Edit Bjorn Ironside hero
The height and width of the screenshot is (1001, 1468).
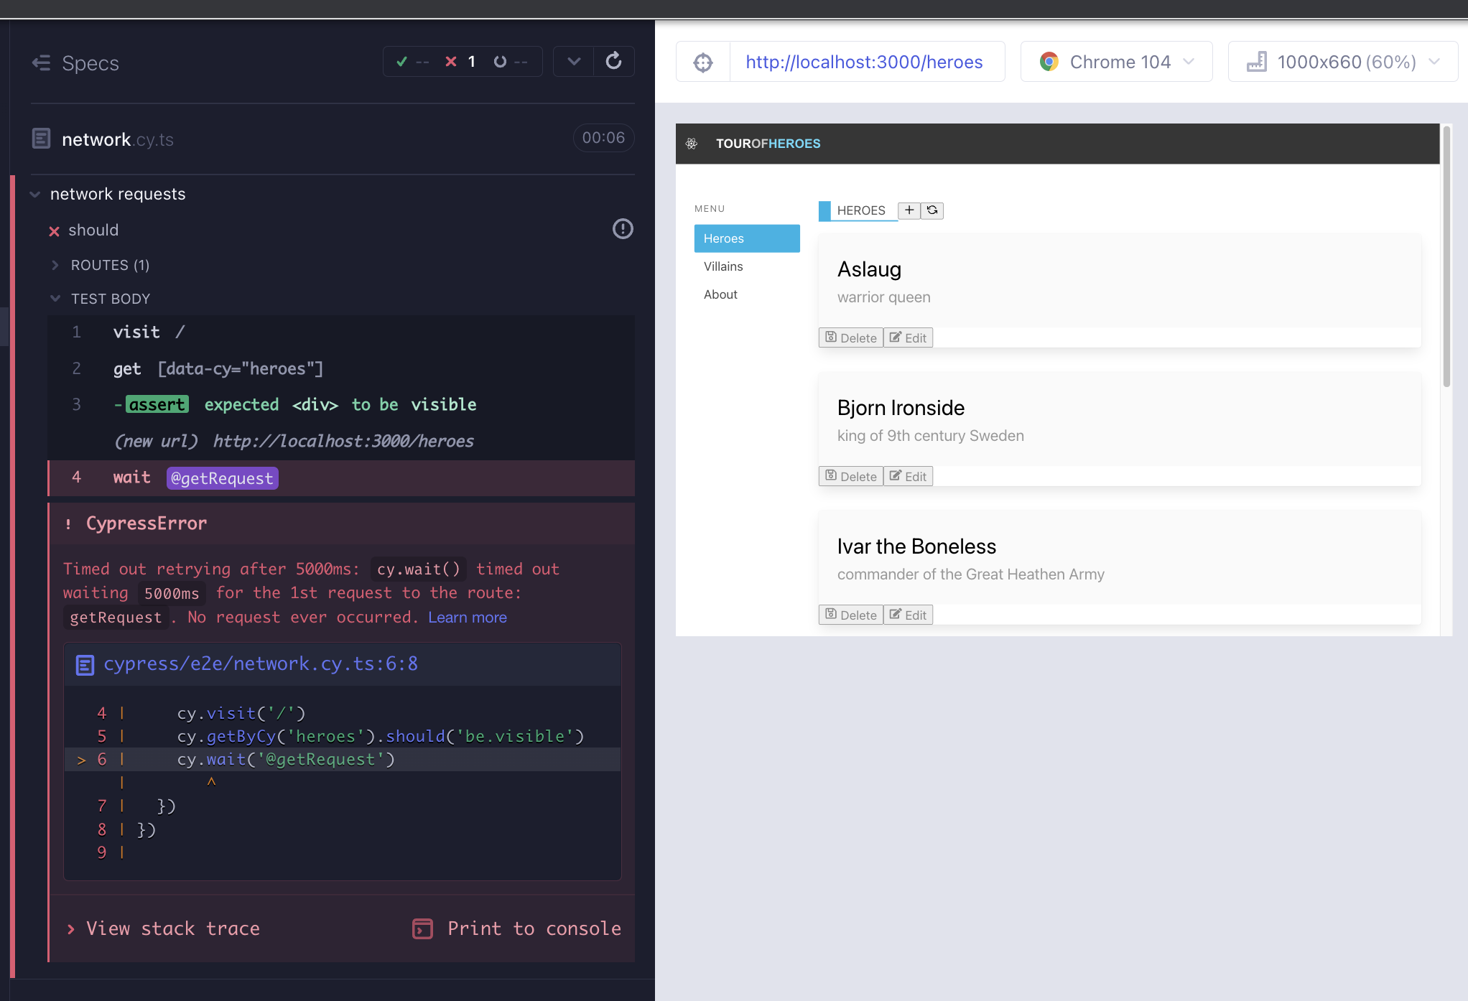point(908,476)
